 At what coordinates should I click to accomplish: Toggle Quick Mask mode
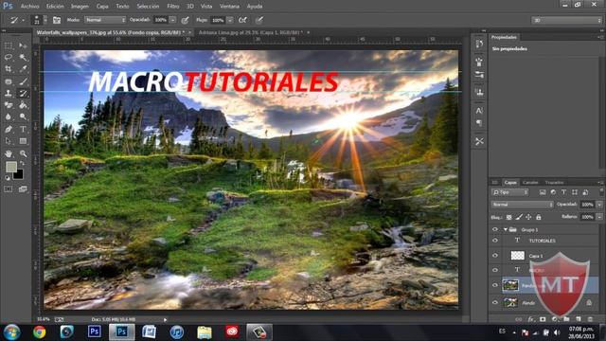9,189
